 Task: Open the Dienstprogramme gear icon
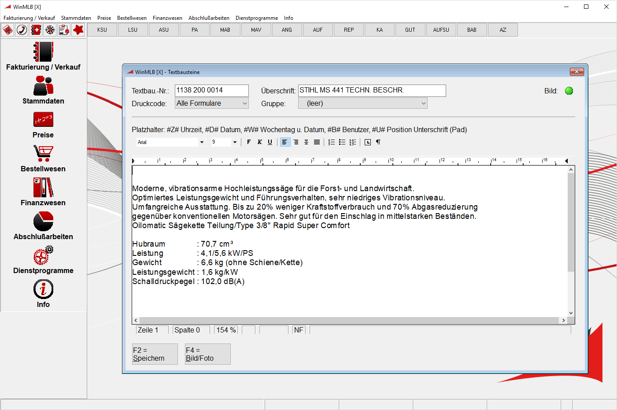[x=43, y=255]
